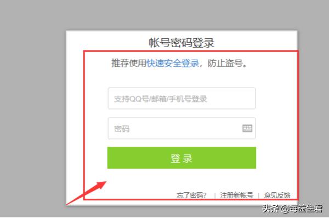Focus the 密码 password input box

pos(181,128)
